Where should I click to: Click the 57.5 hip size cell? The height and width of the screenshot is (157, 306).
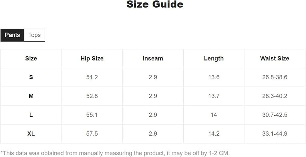pyautogui.click(x=92, y=134)
